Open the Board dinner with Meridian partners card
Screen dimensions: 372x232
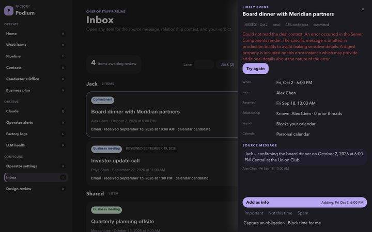point(162,114)
